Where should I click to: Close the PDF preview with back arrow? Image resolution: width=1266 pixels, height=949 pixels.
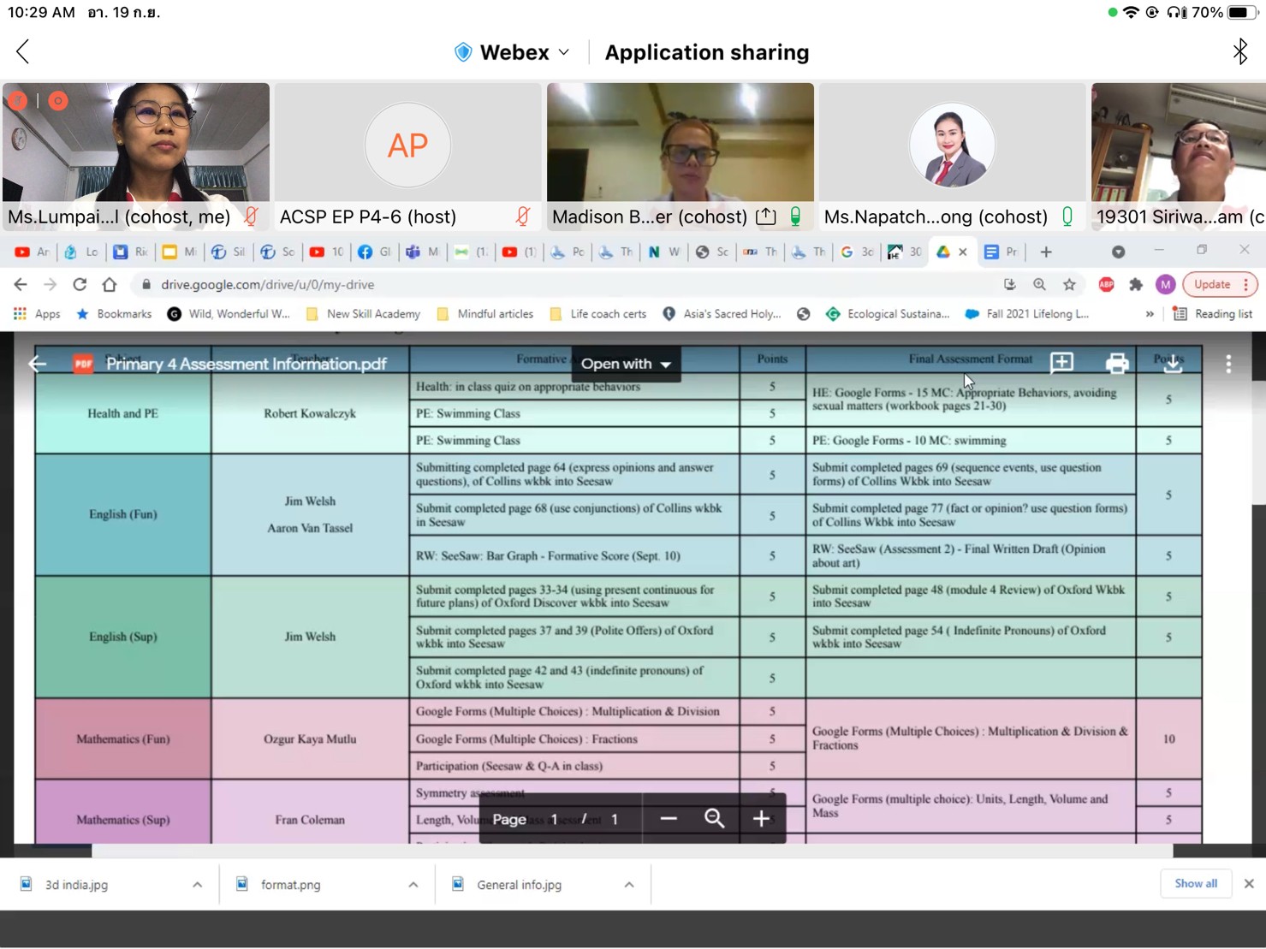[x=37, y=364]
